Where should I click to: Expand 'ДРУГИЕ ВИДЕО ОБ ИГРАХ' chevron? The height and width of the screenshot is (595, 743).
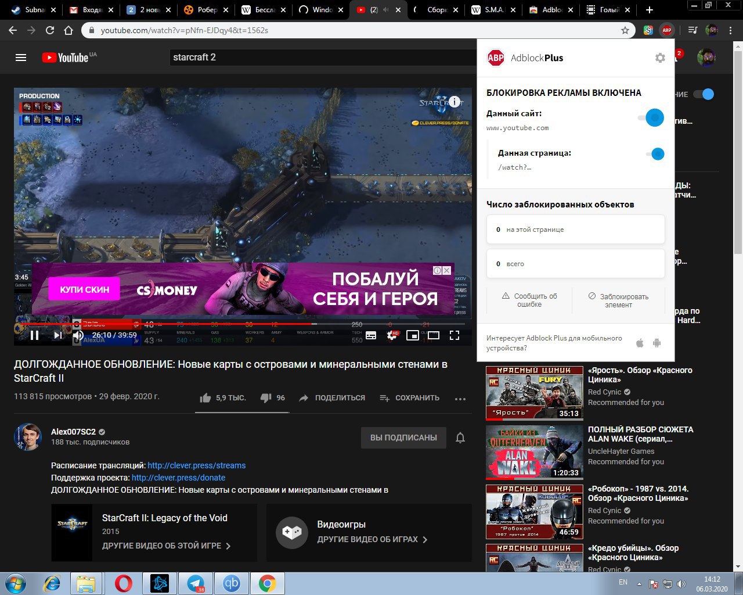point(425,539)
